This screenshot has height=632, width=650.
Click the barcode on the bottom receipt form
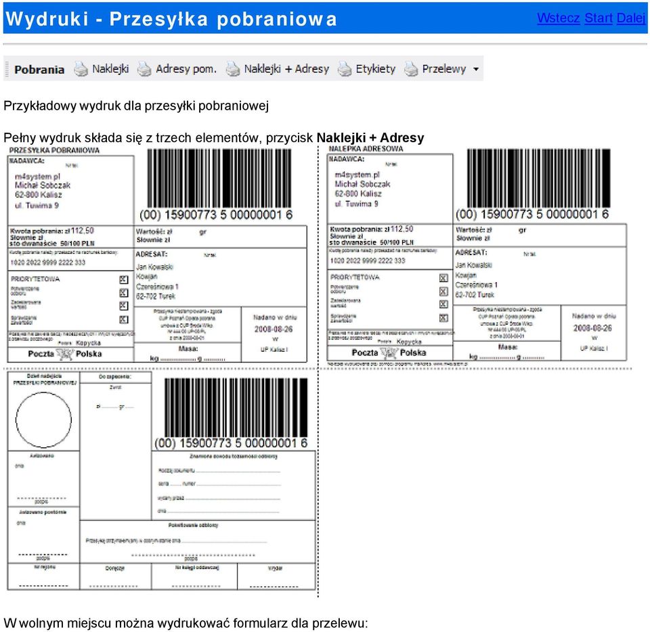(236, 407)
